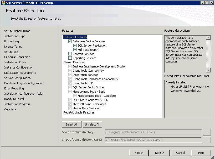The height and width of the screenshot is (159, 215).
Task: Uncheck Full-Text Search feature
Action: coord(75,50)
